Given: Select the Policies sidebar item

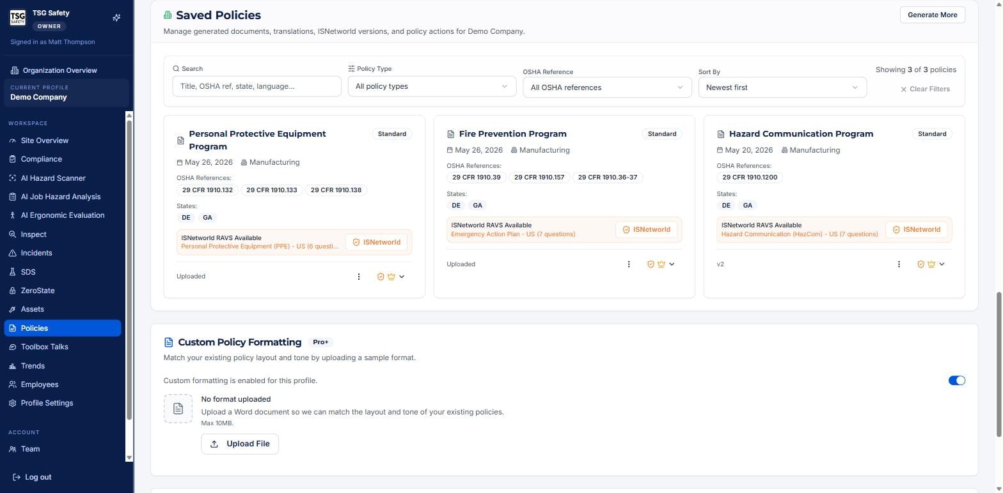Looking at the screenshot, I should pos(63,328).
